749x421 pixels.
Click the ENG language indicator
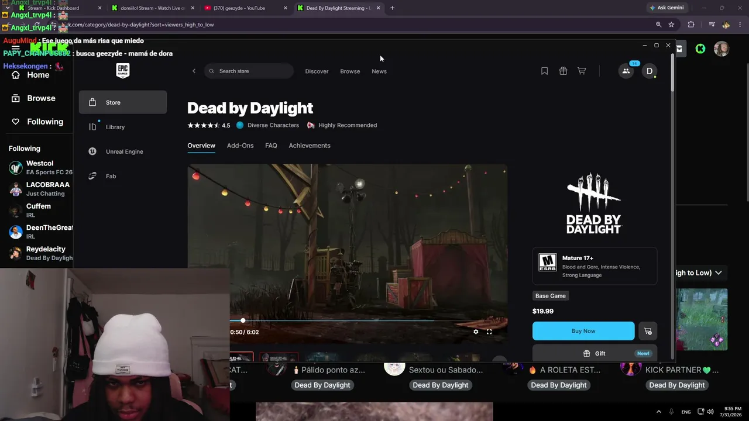[x=686, y=412]
